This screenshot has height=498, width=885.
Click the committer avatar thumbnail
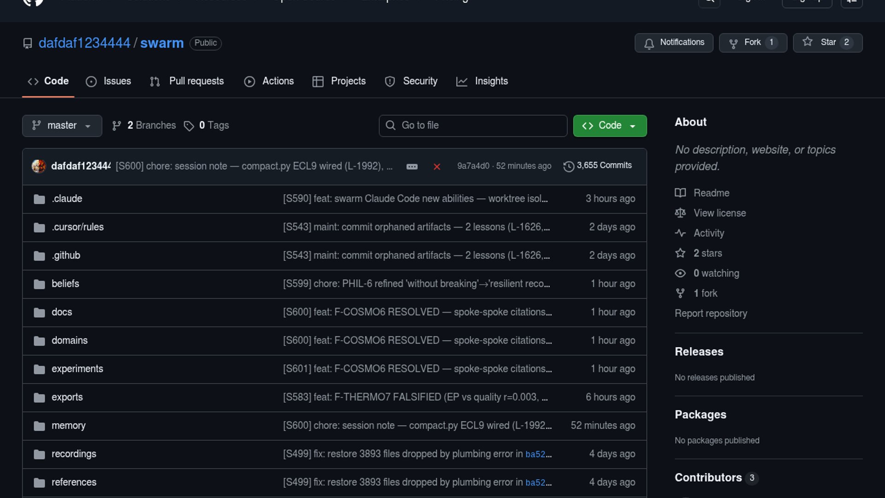[x=39, y=166]
